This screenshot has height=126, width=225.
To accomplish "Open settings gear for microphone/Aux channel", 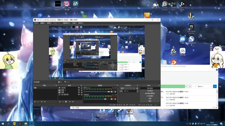I will pos(115,92).
